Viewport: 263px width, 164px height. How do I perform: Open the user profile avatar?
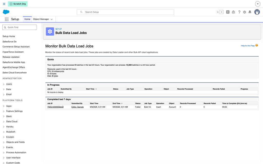click(x=257, y=12)
